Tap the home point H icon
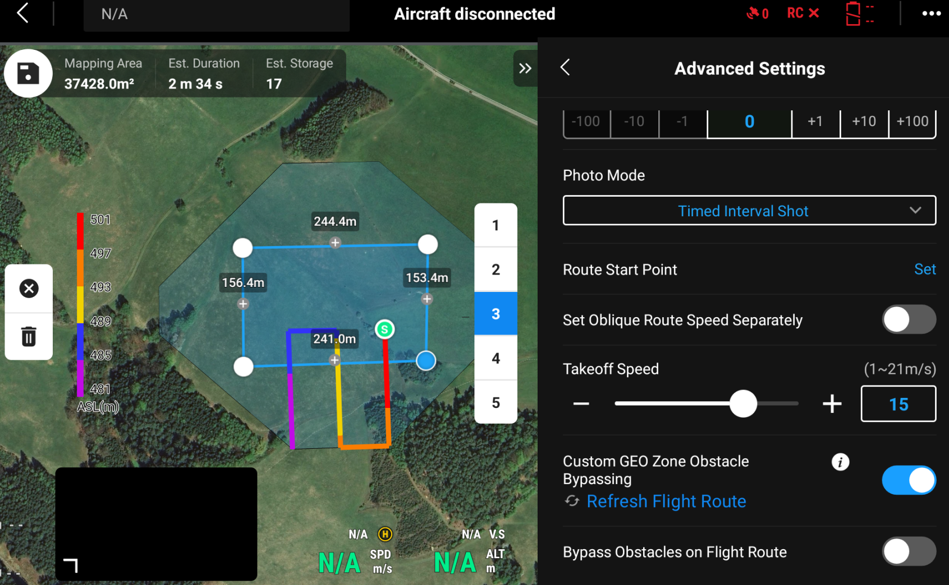 (x=385, y=534)
